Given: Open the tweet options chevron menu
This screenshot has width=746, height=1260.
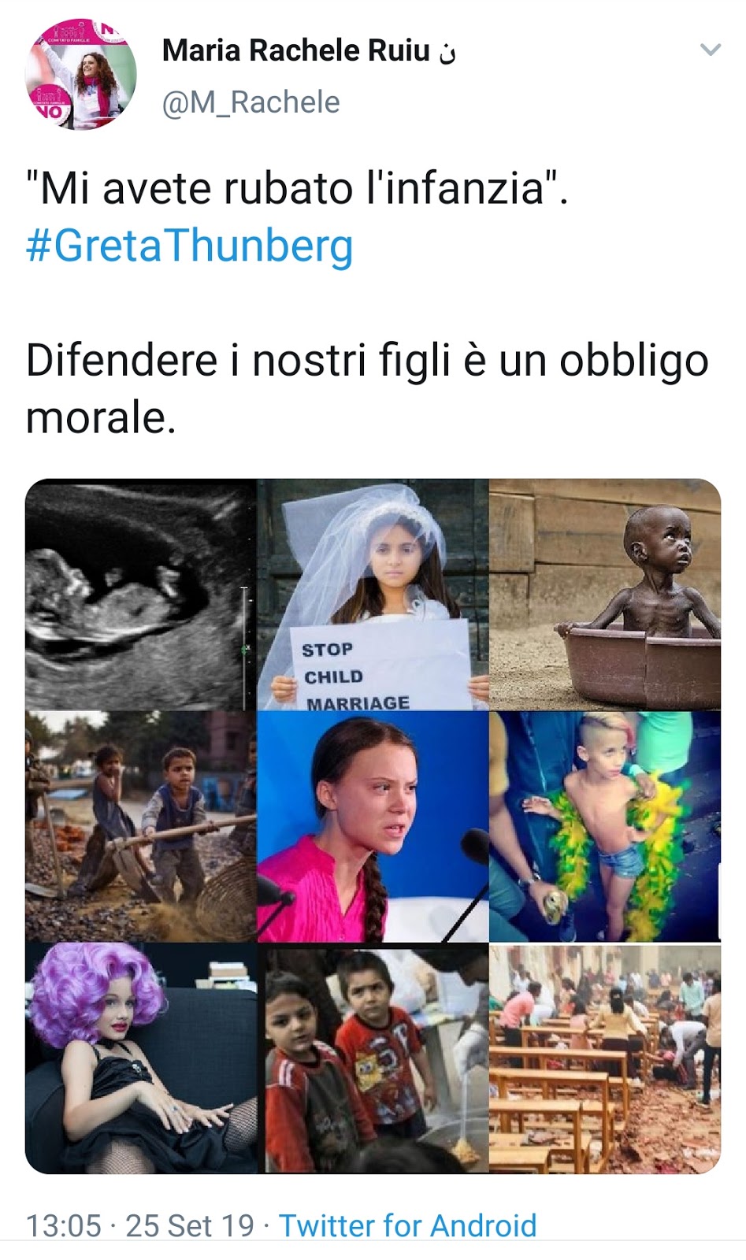Looking at the screenshot, I should (711, 50).
